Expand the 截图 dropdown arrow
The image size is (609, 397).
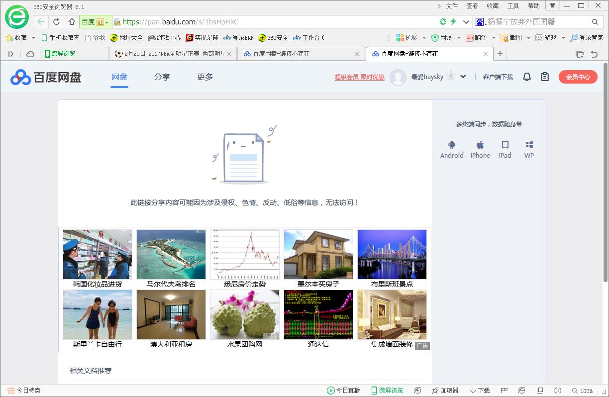tap(528, 38)
